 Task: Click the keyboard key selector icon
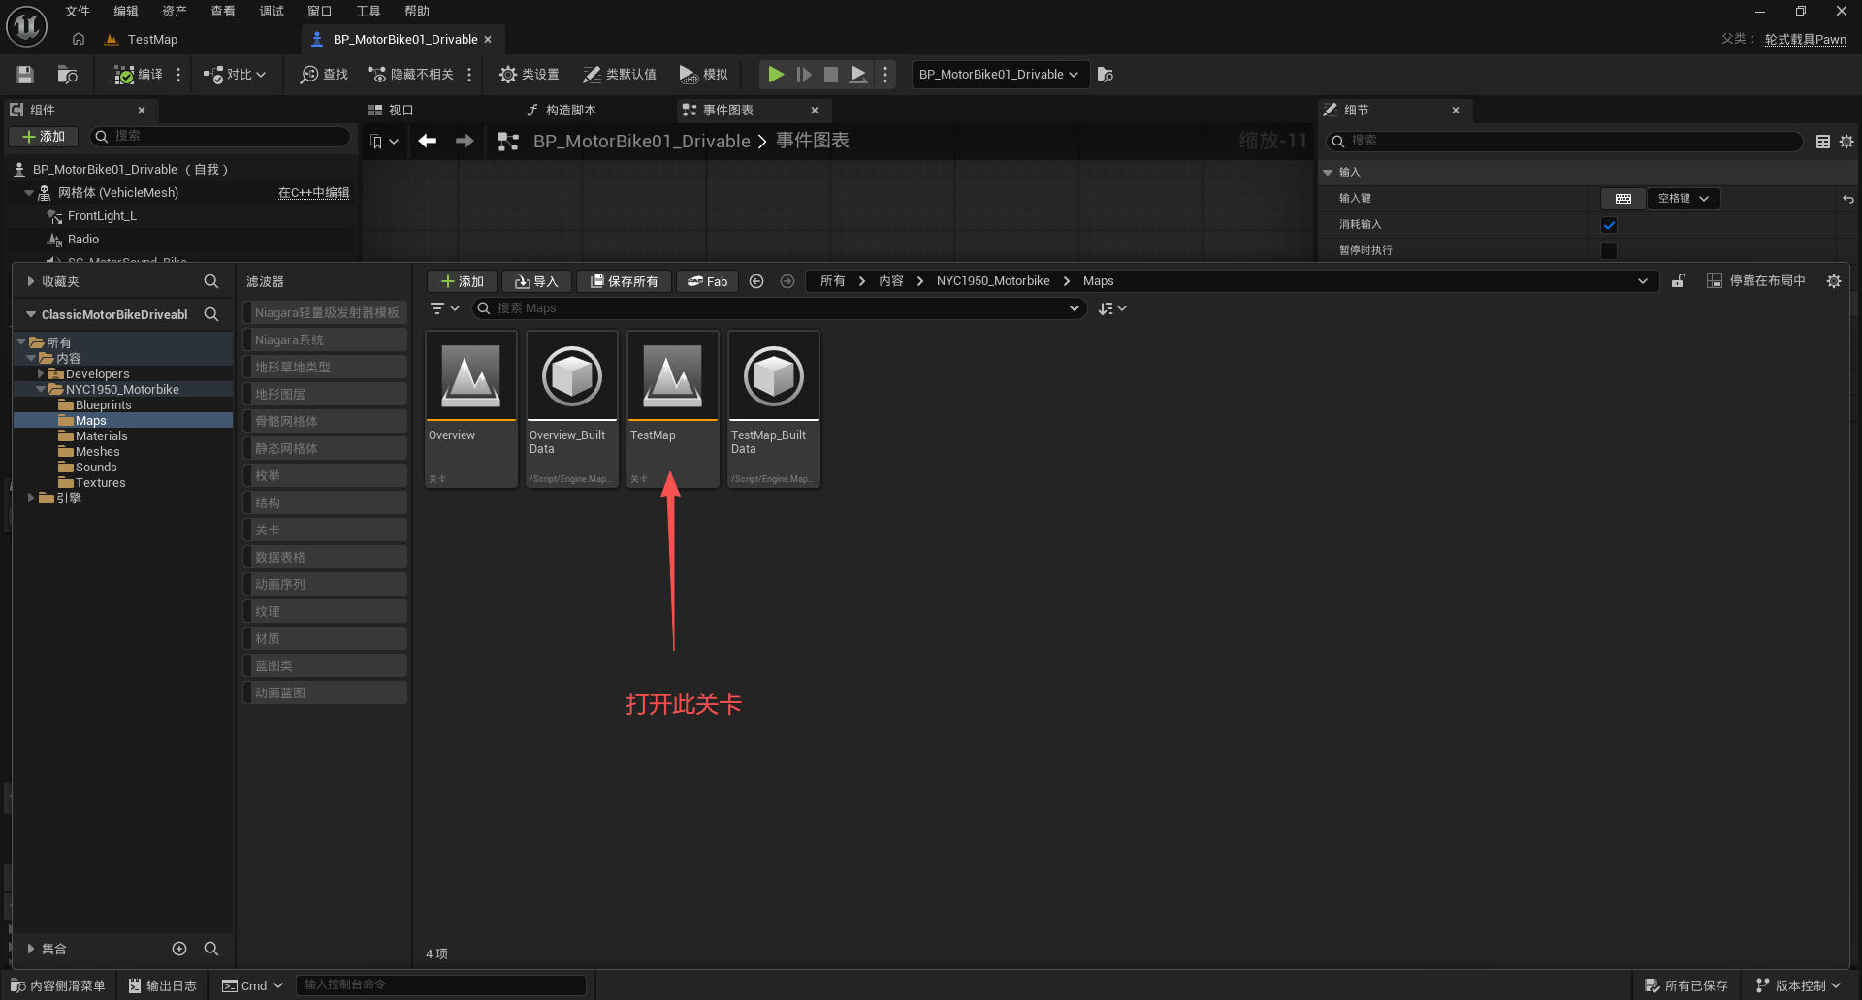click(x=1623, y=199)
